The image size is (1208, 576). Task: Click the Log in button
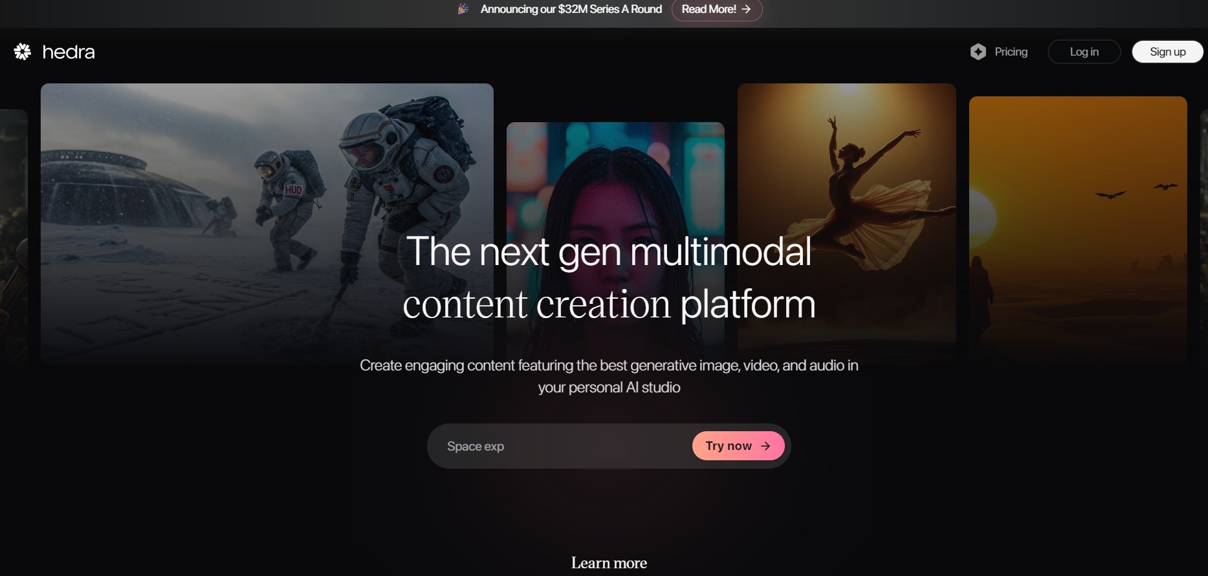(1084, 52)
